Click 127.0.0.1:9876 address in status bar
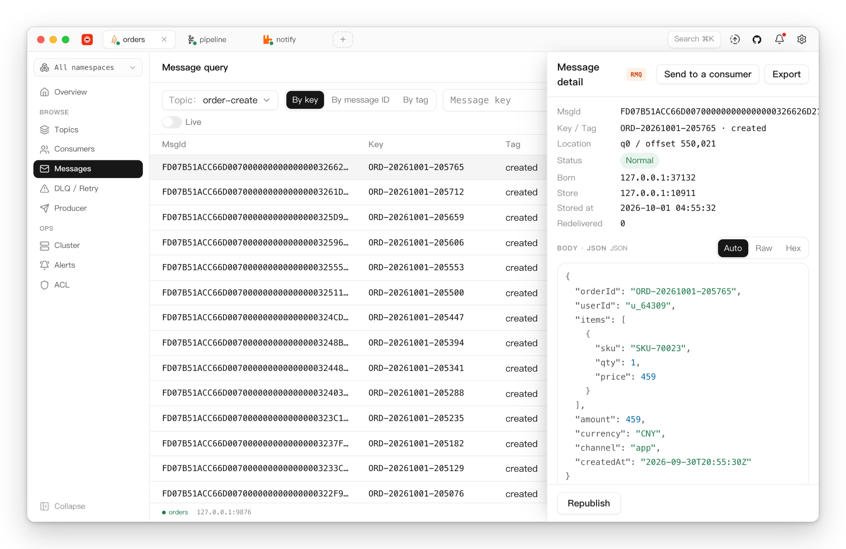This screenshot has width=846, height=549. [x=224, y=512]
